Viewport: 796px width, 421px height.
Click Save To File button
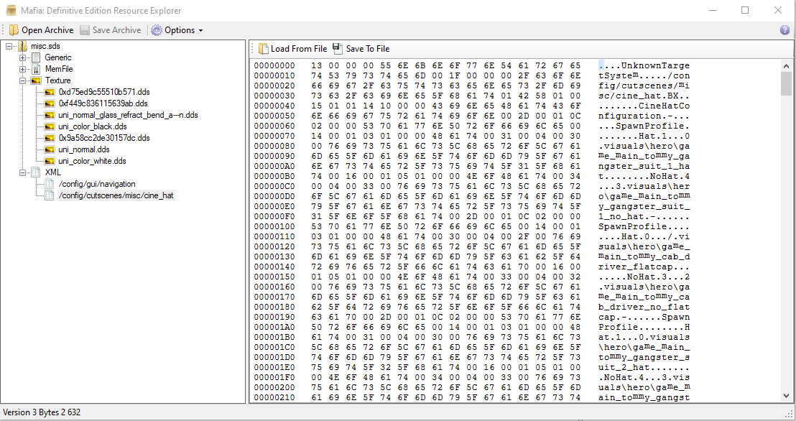361,49
